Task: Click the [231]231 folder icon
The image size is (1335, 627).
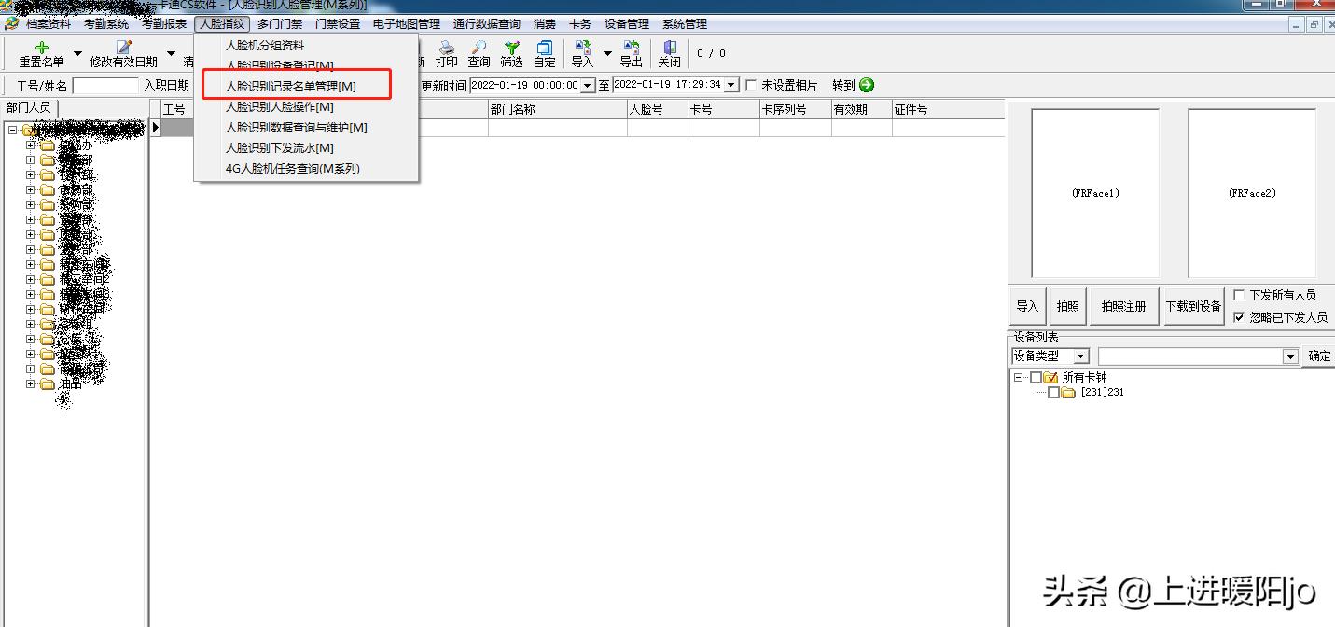Action: pos(1068,393)
